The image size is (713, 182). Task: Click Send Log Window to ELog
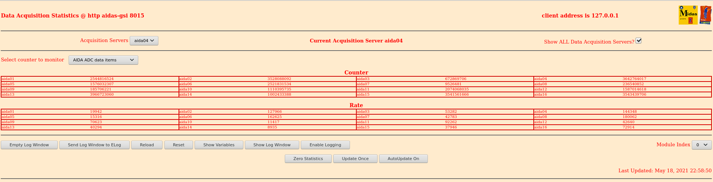94,145
